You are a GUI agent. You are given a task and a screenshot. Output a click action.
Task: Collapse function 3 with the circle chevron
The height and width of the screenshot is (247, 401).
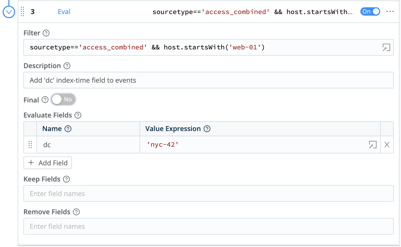click(9, 12)
